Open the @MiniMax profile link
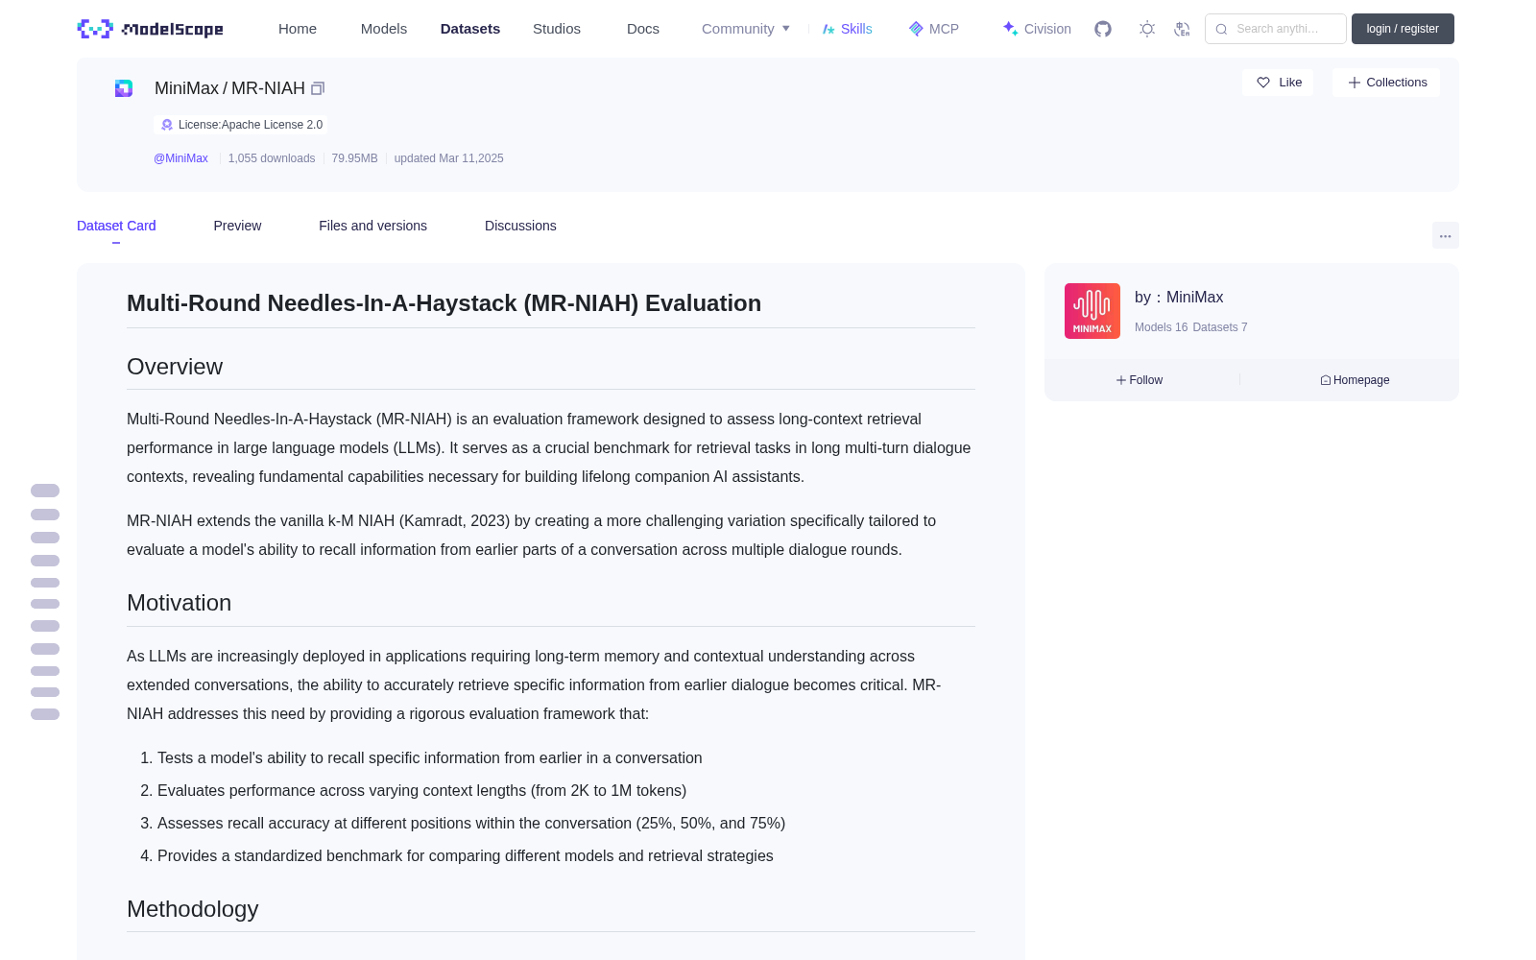This screenshot has height=960, width=1536. click(180, 158)
